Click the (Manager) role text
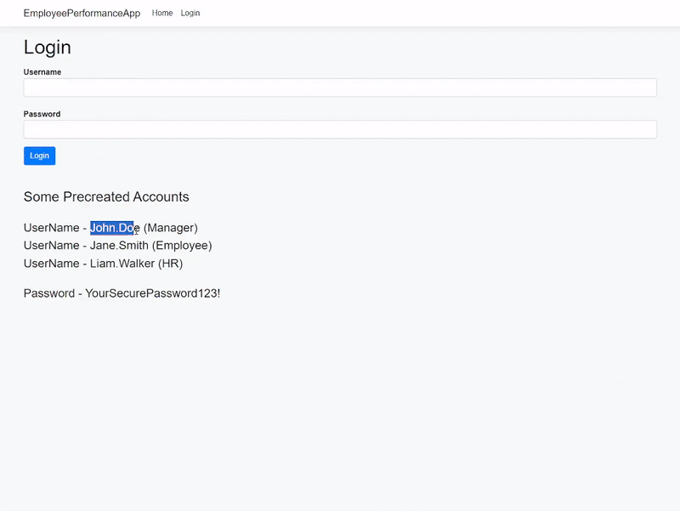The image size is (680, 511). click(171, 228)
